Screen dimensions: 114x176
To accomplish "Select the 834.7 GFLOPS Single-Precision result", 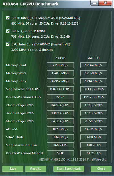I will point(60,89).
